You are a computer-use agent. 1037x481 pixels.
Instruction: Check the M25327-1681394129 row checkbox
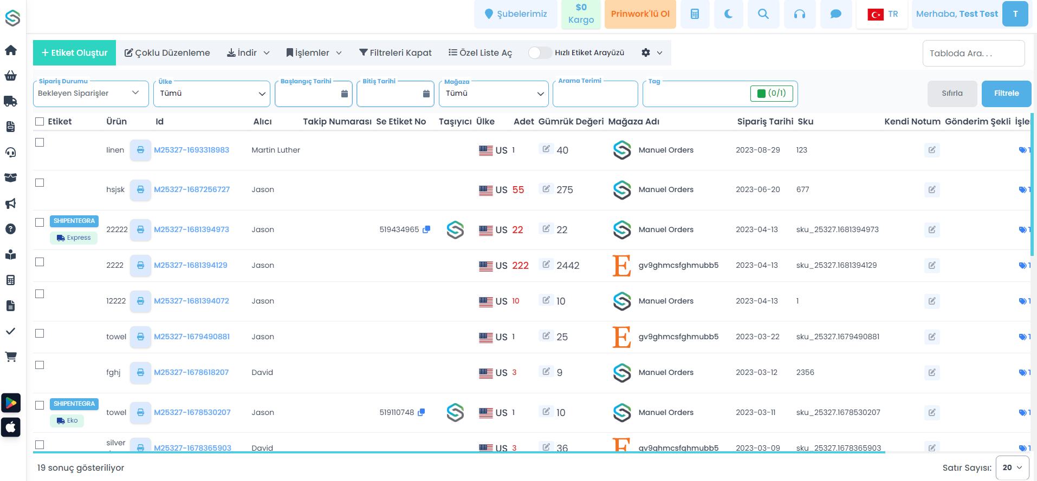click(40, 262)
